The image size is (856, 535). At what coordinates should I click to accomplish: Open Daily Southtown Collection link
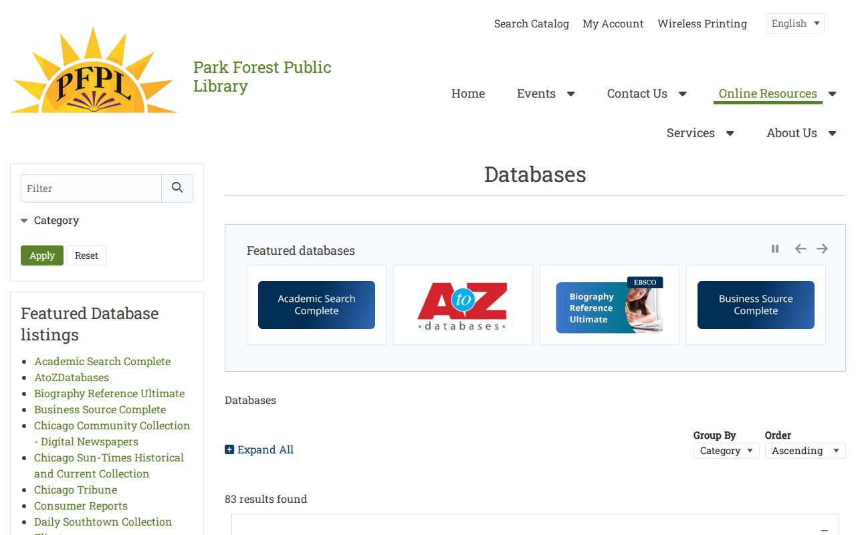(103, 522)
